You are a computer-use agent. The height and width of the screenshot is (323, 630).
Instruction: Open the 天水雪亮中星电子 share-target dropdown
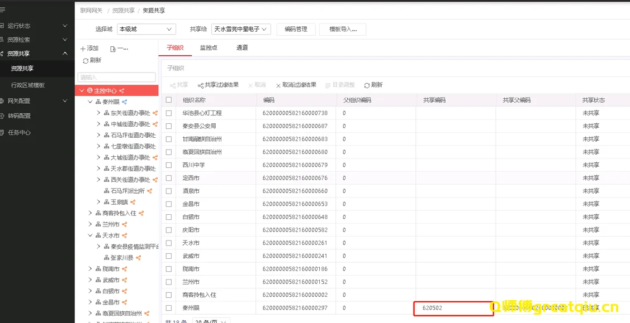(x=241, y=29)
